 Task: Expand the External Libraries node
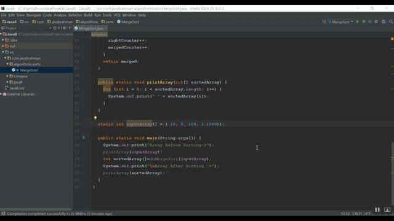coord(1,94)
